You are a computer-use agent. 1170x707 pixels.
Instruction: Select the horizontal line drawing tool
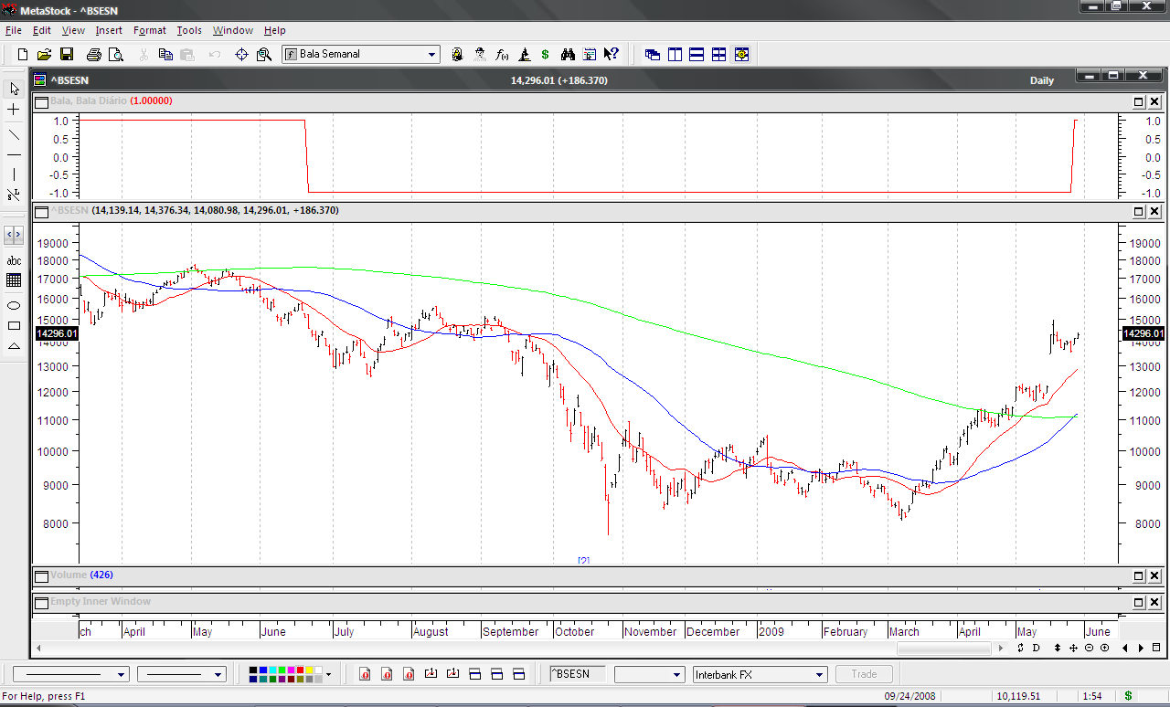click(x=14, y=154)
